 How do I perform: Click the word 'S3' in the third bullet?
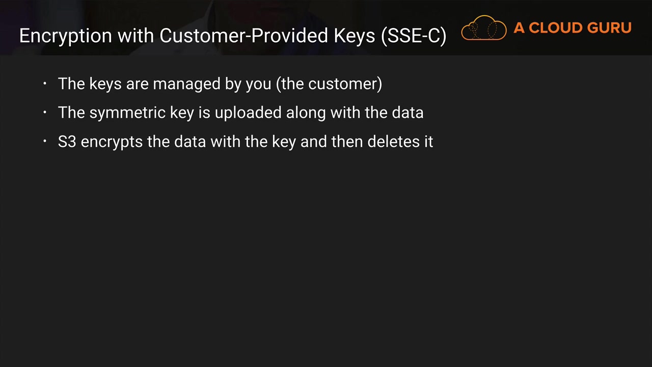coord(67,142)
